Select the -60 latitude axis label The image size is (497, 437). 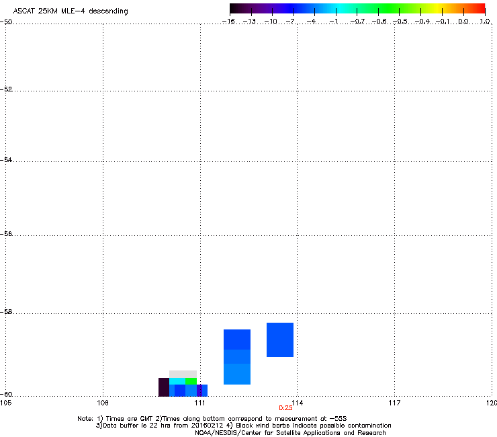click(x=6, y=395)
